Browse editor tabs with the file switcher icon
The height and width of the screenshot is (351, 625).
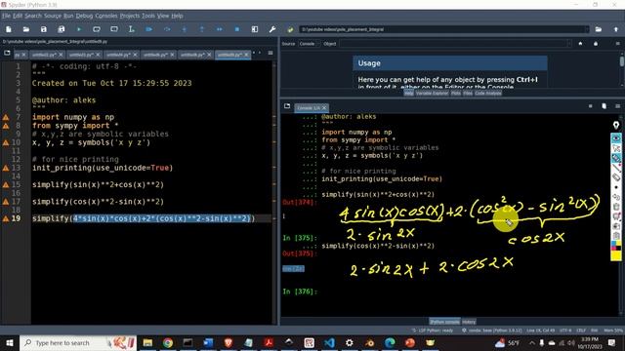(x=7, y=53)
